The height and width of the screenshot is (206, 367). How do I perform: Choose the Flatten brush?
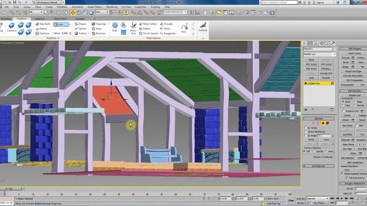click(x=145, y=29)
